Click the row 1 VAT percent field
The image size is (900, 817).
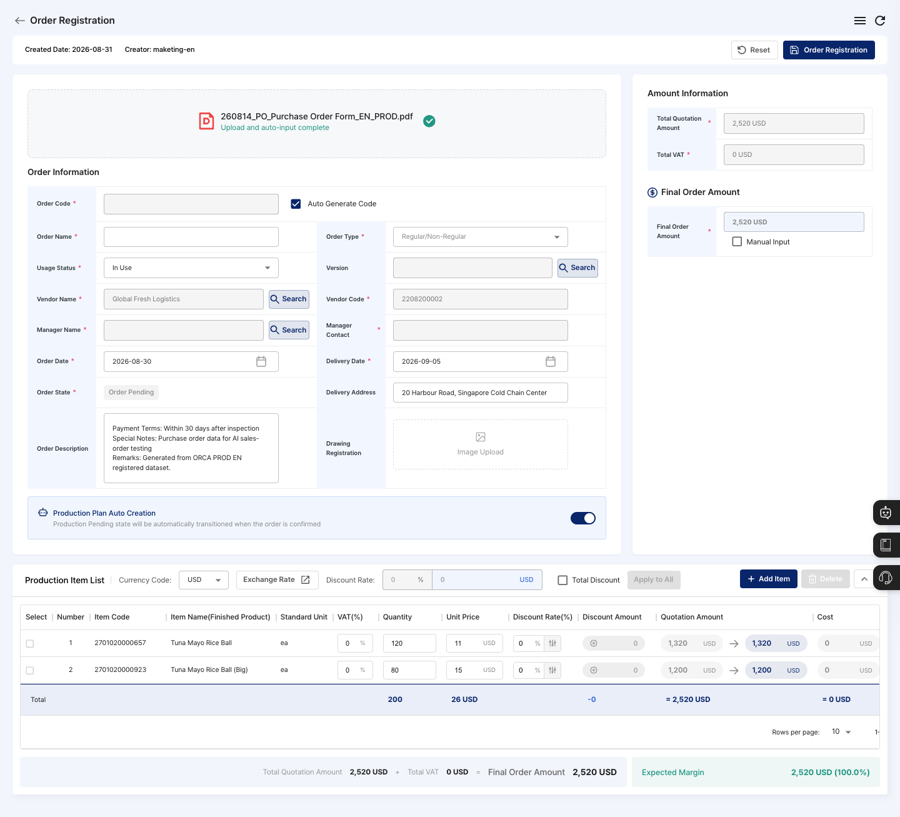pyautogui.click(x=355, y=643)
